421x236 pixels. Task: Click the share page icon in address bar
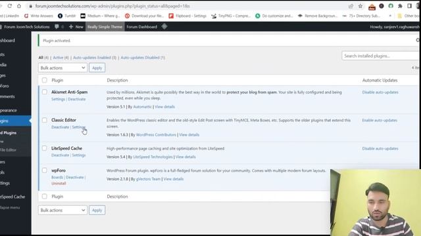351,6
